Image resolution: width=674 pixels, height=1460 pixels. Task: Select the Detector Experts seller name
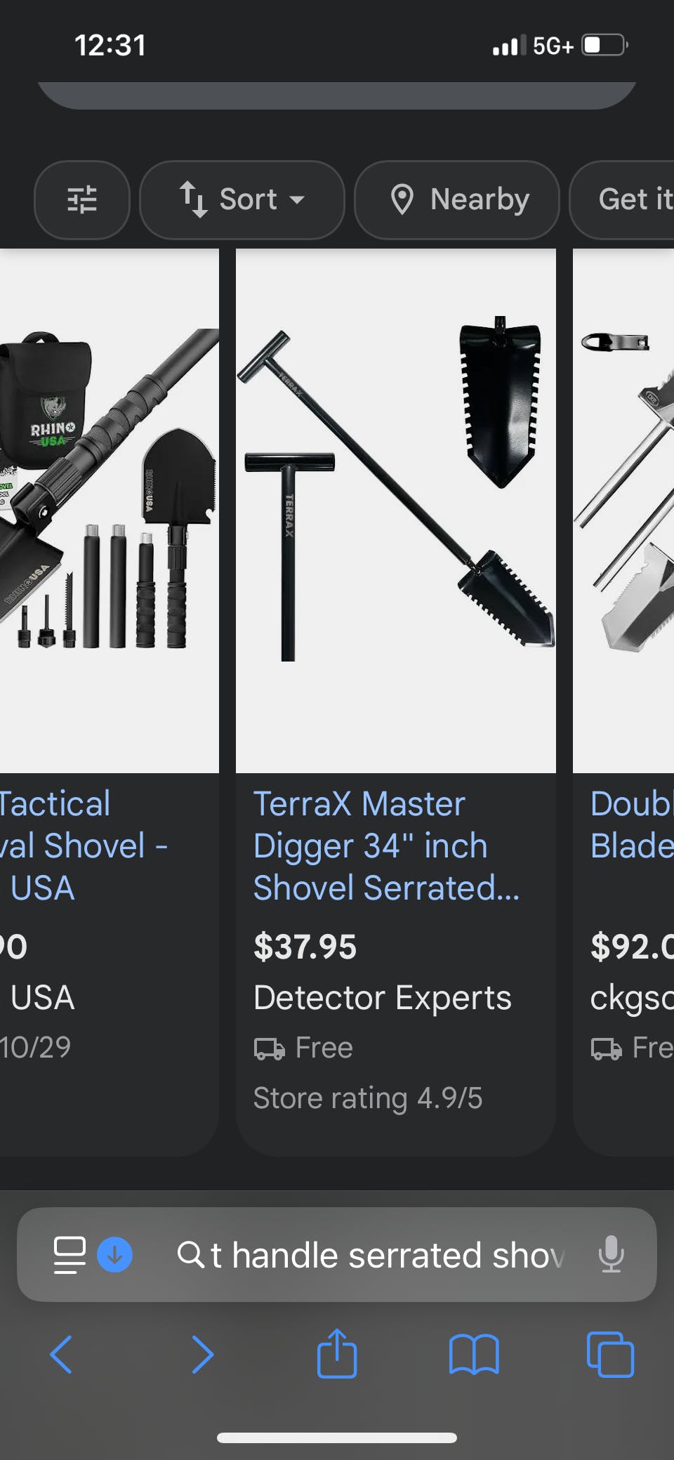[383, 998]
